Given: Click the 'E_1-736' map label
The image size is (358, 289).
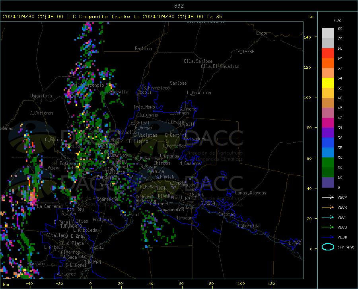Looking at the screenshot, I should tap(246, 52).
